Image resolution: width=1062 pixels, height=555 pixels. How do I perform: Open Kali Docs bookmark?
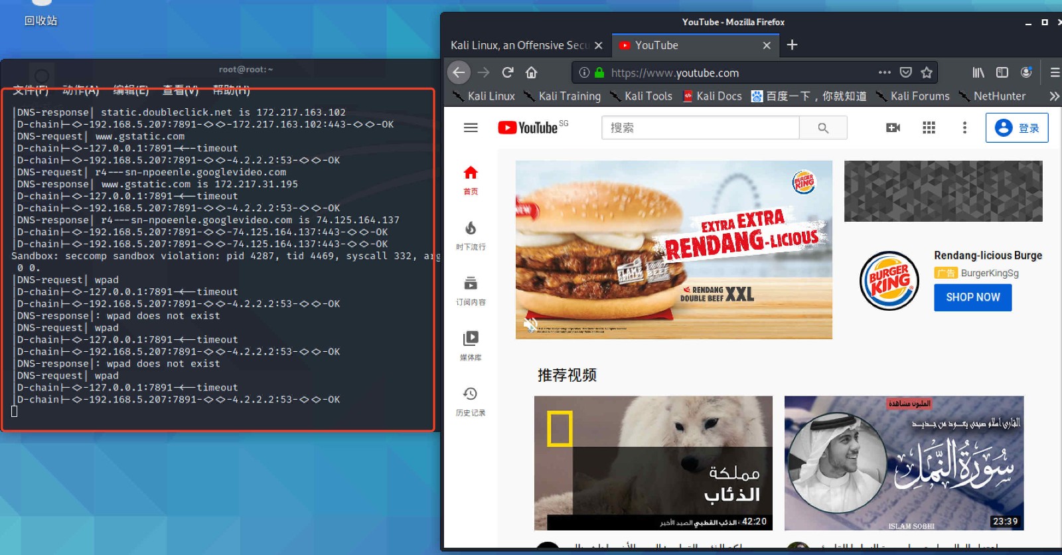(x=712, y=96)
